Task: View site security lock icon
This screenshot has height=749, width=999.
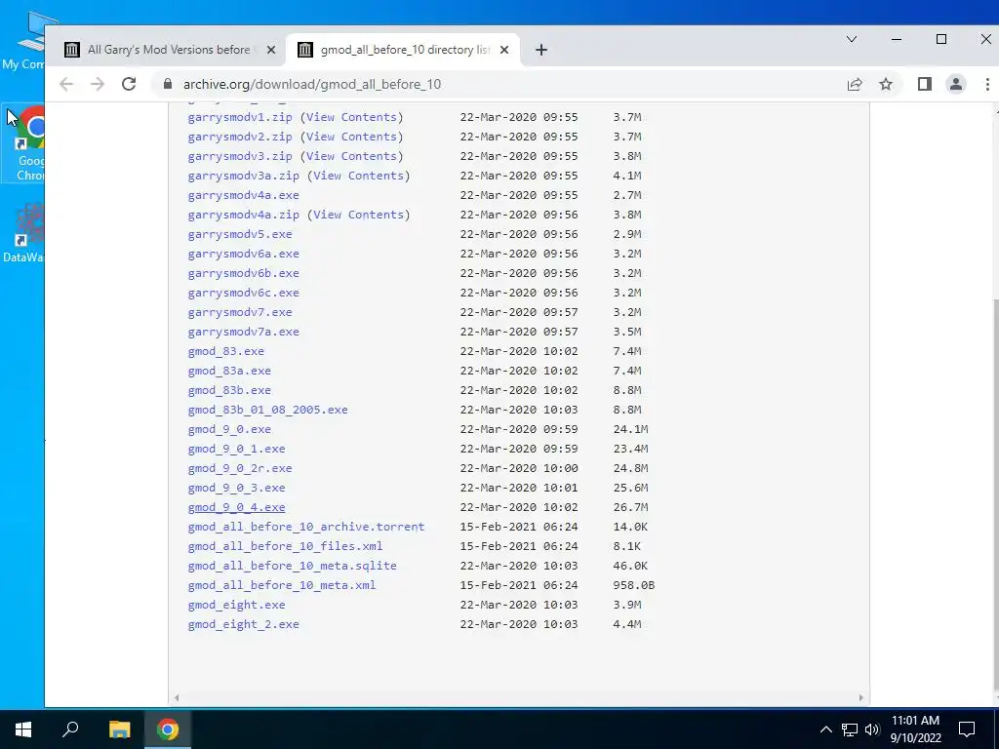Action: (x=168, y=84)
